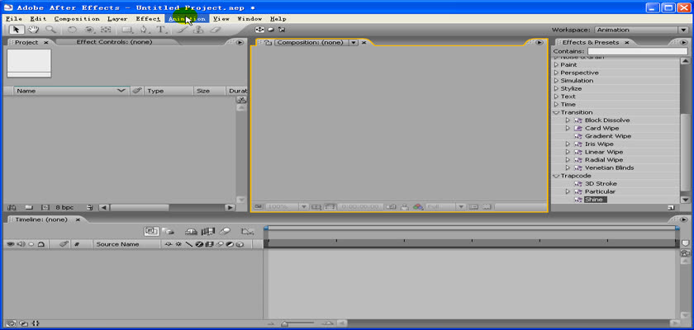Open the Effect menu
This screenshot has width=694, height=330.
(x=148, y=19)
